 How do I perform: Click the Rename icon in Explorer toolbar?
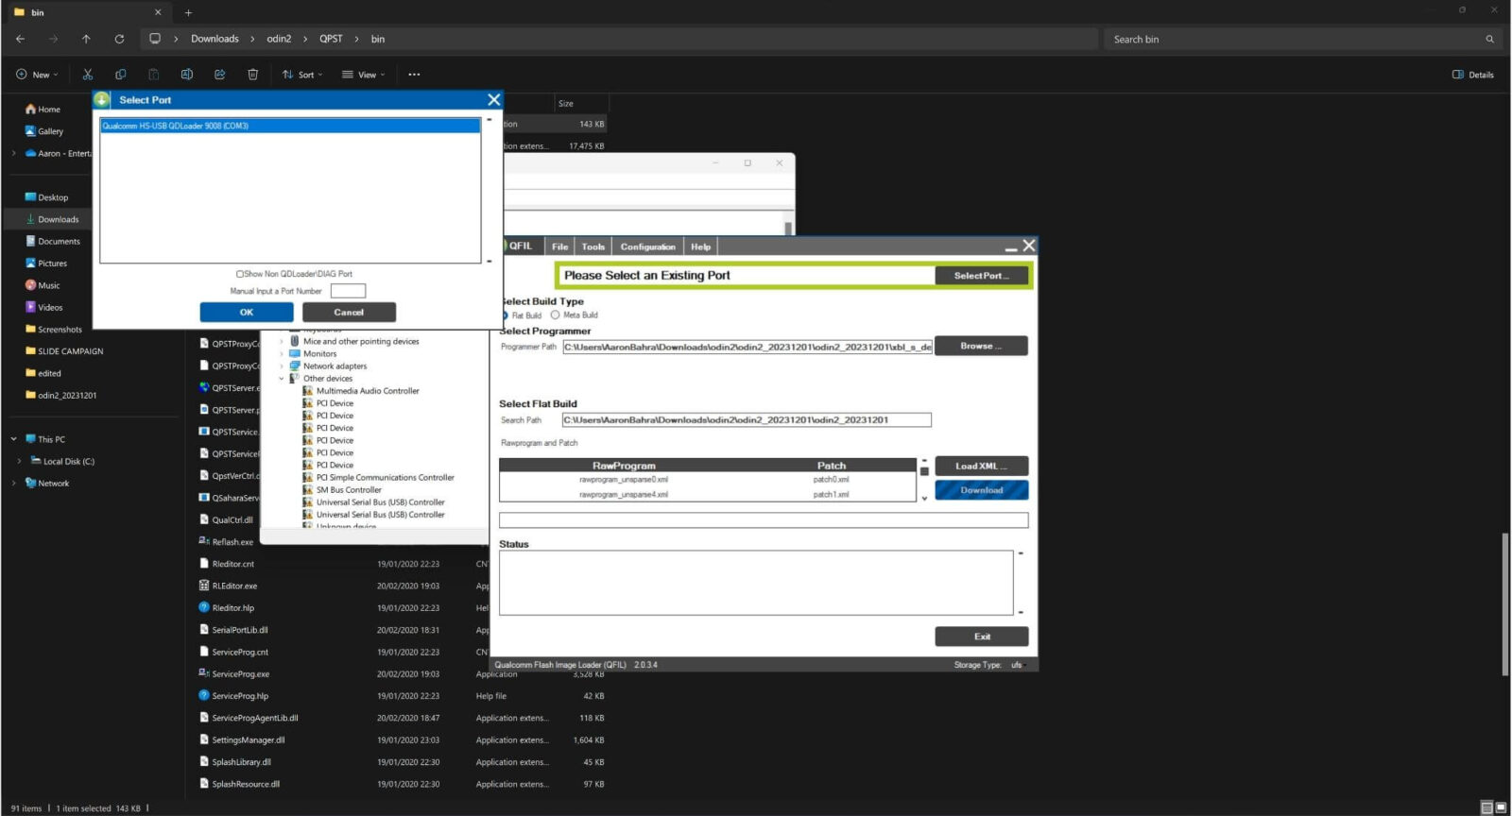[x=186, y=75]
